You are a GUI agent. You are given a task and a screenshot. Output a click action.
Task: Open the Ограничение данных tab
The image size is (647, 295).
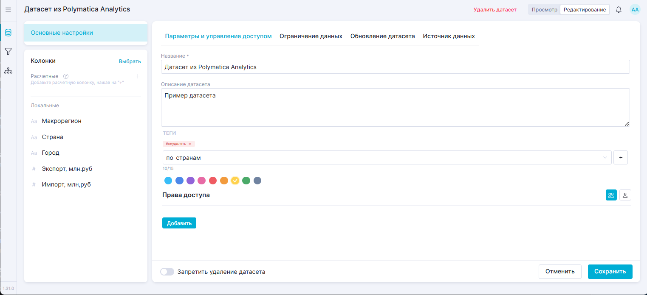(x=311, y=36)
